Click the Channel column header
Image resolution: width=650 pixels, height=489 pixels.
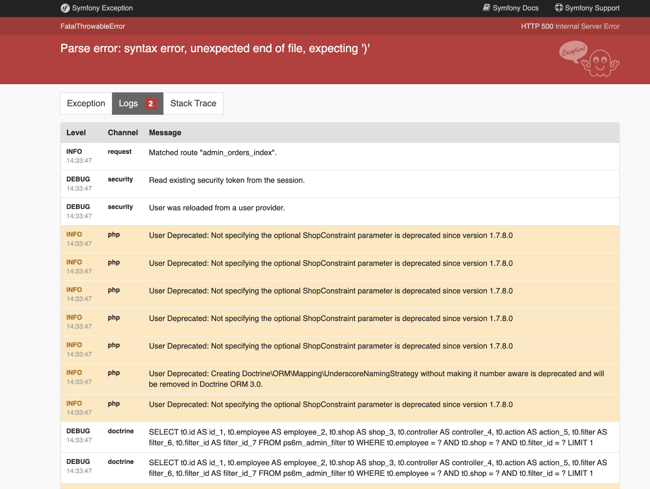(x=123, y=133)
